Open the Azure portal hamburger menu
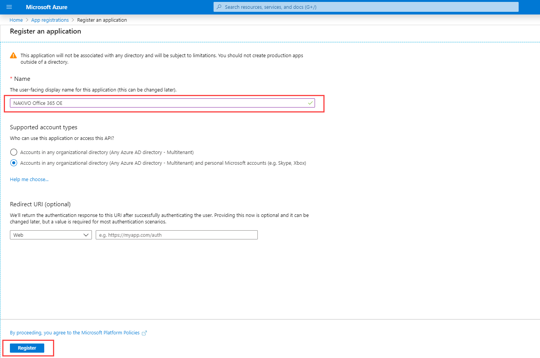This screenshot has width=540, height=358. click(x=9, y=7)
